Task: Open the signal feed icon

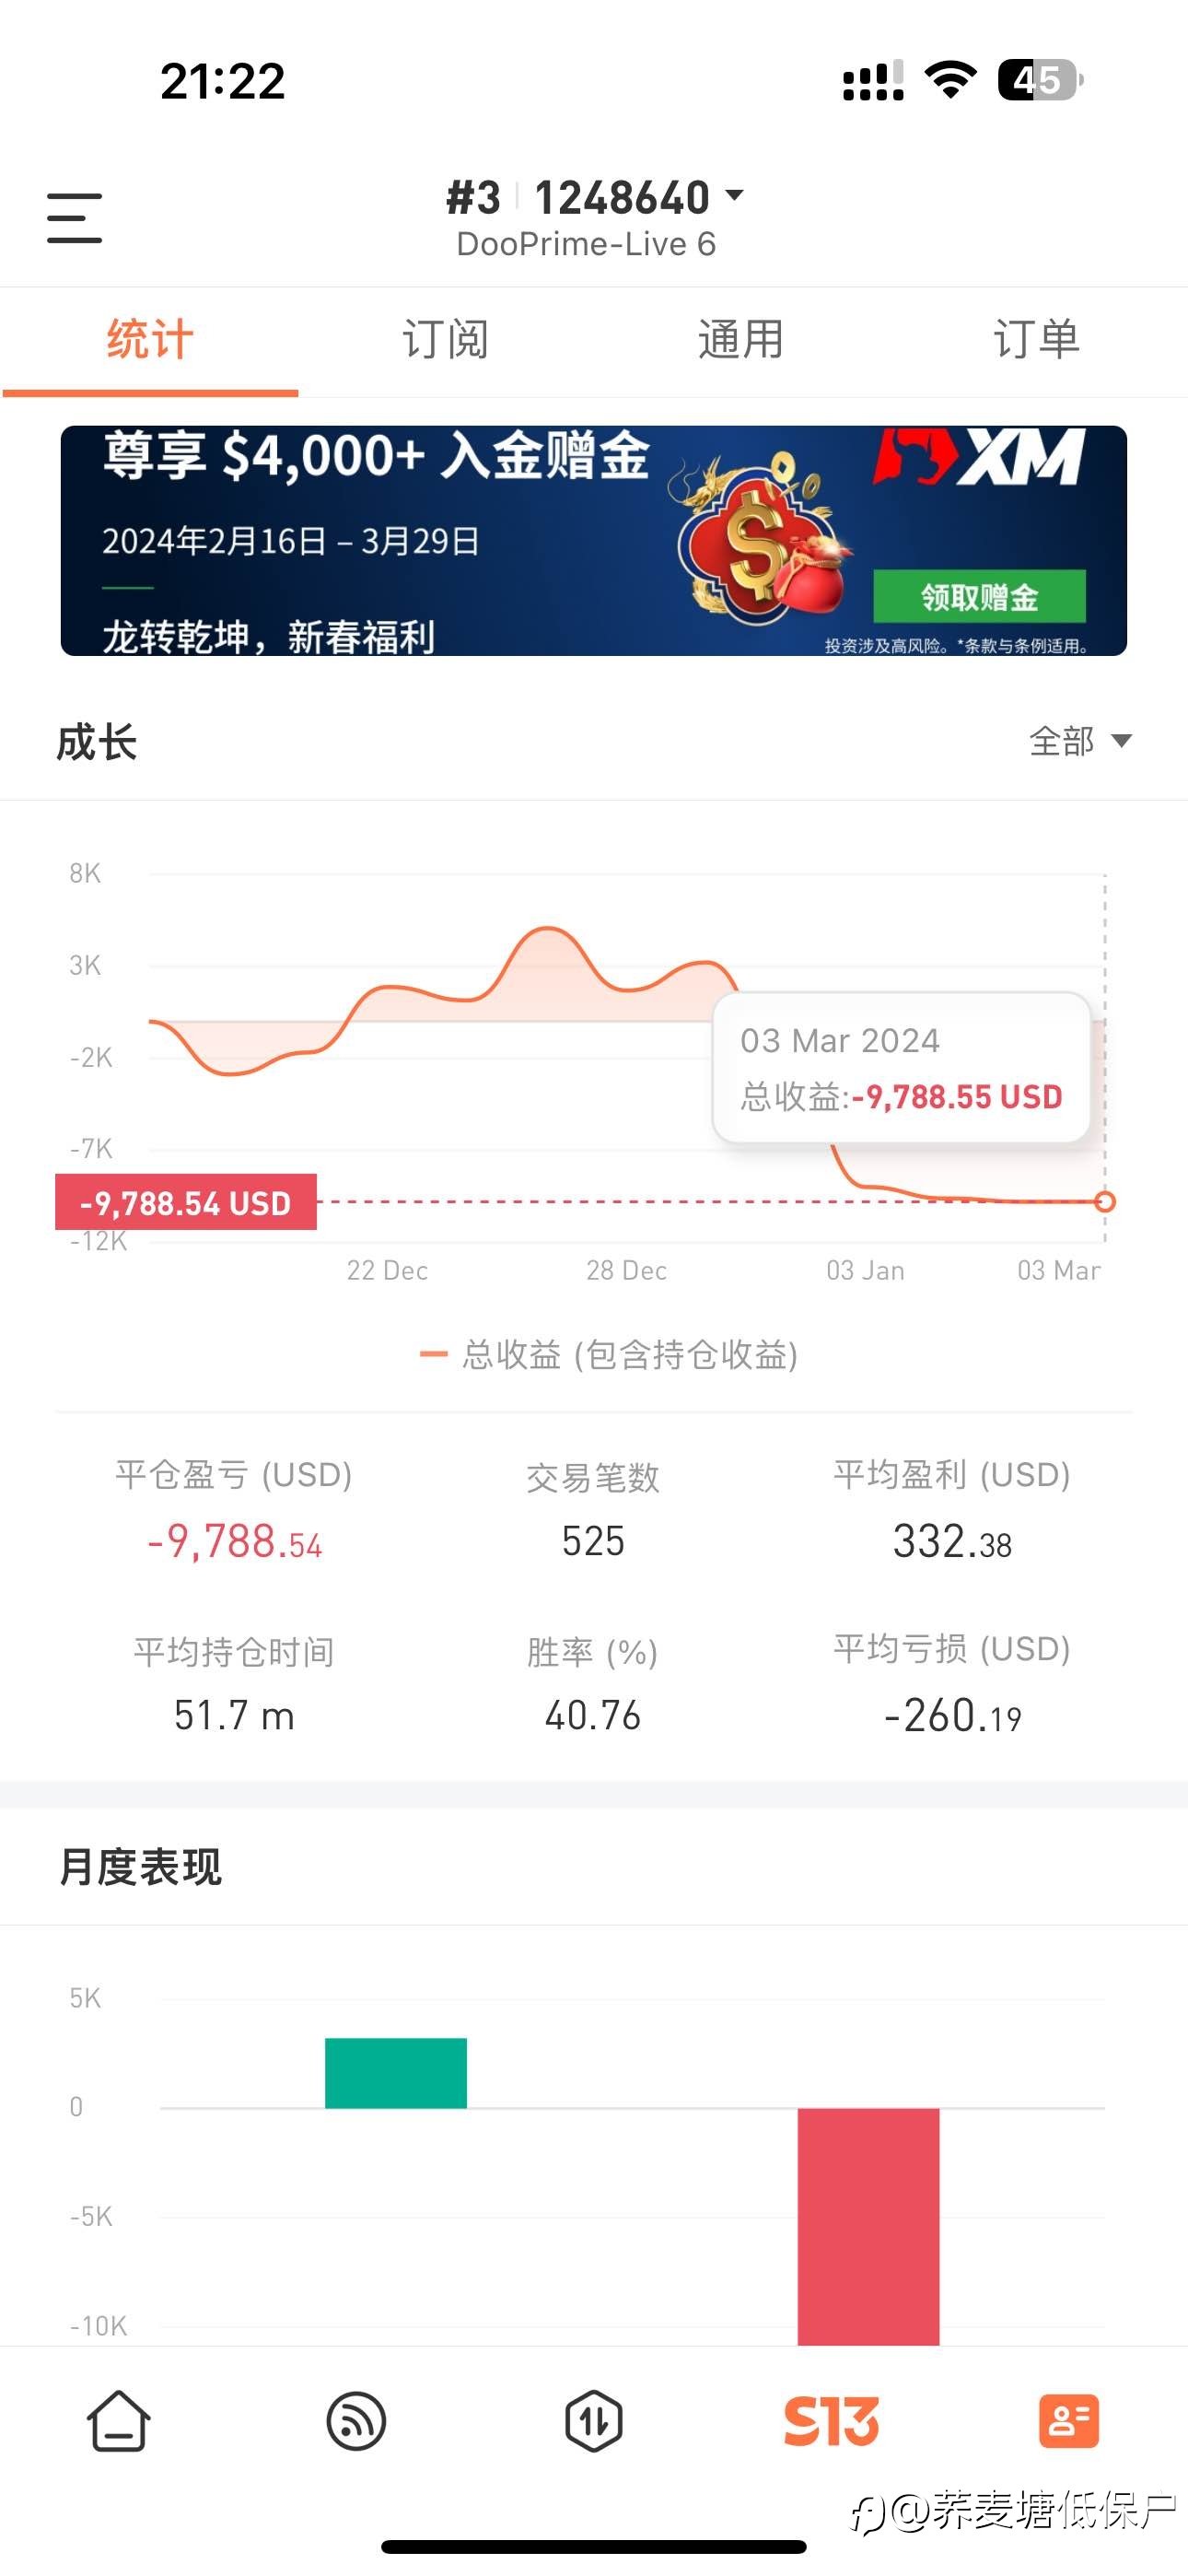Action: [356, 2421]
